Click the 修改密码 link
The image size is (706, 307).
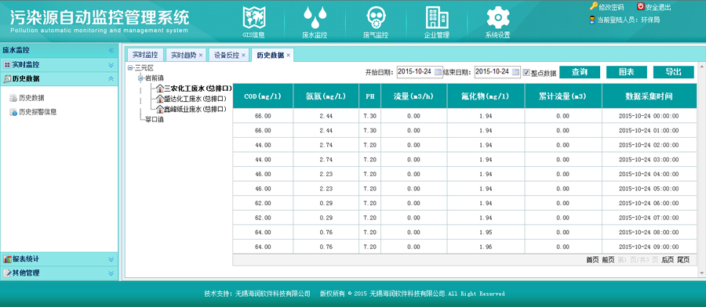[x=611, y=7]
